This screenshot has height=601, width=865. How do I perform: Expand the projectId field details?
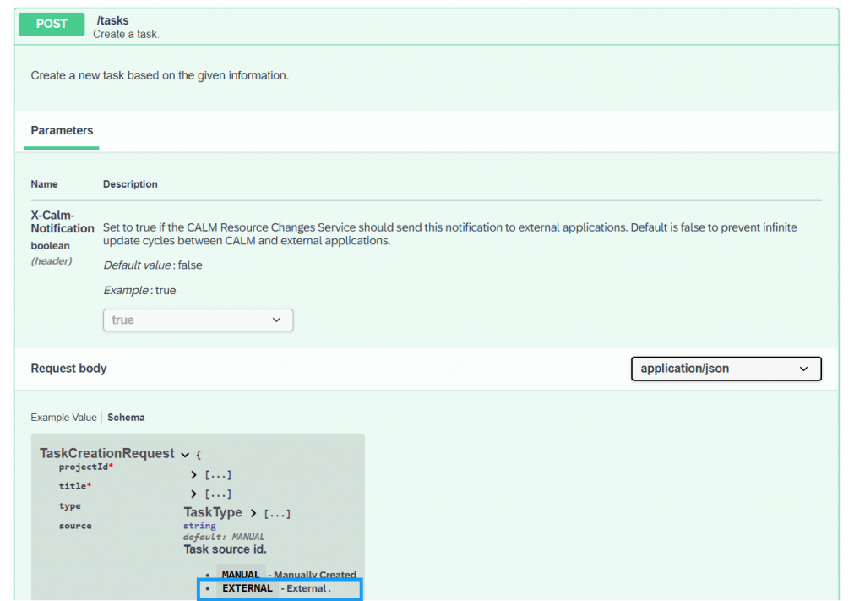tap(193, 474)
